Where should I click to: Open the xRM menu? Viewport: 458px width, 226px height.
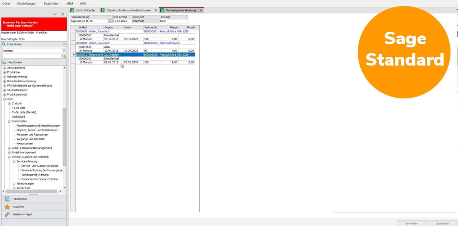coord(70,3)
